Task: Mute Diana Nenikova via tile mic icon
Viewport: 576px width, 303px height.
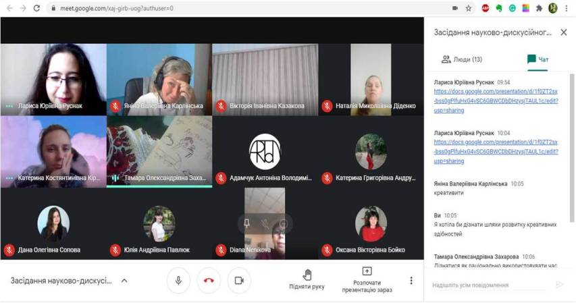Action: tap(265, 223)
